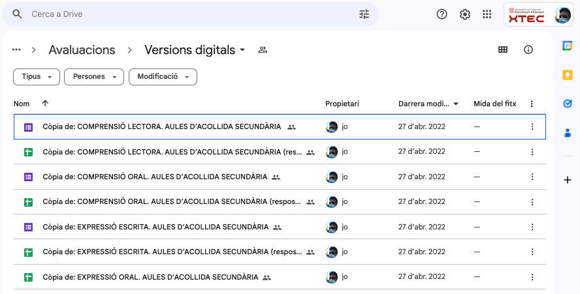The height and width of the screenshot is (294, 580).
Task: Open Google Tasks side panel
Action: pos(568,104)
